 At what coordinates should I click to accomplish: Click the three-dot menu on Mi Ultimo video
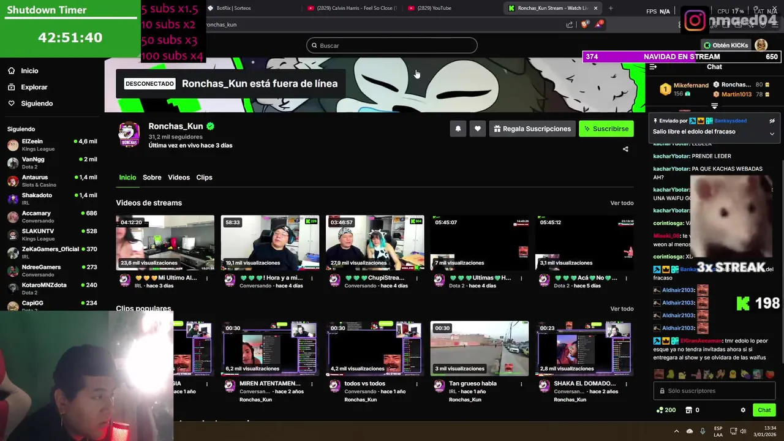coord(207,278)
